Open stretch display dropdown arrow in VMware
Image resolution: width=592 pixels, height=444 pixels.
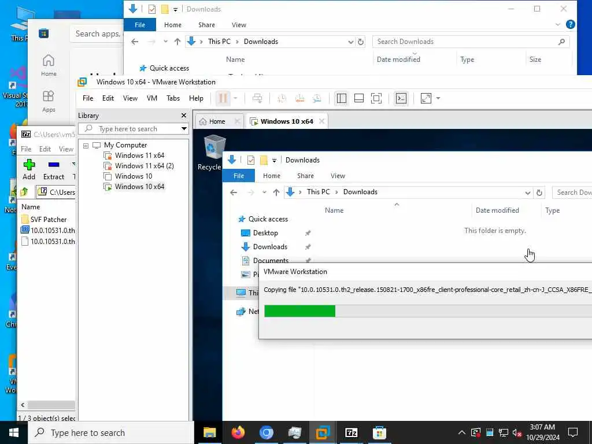coord(438,98)
